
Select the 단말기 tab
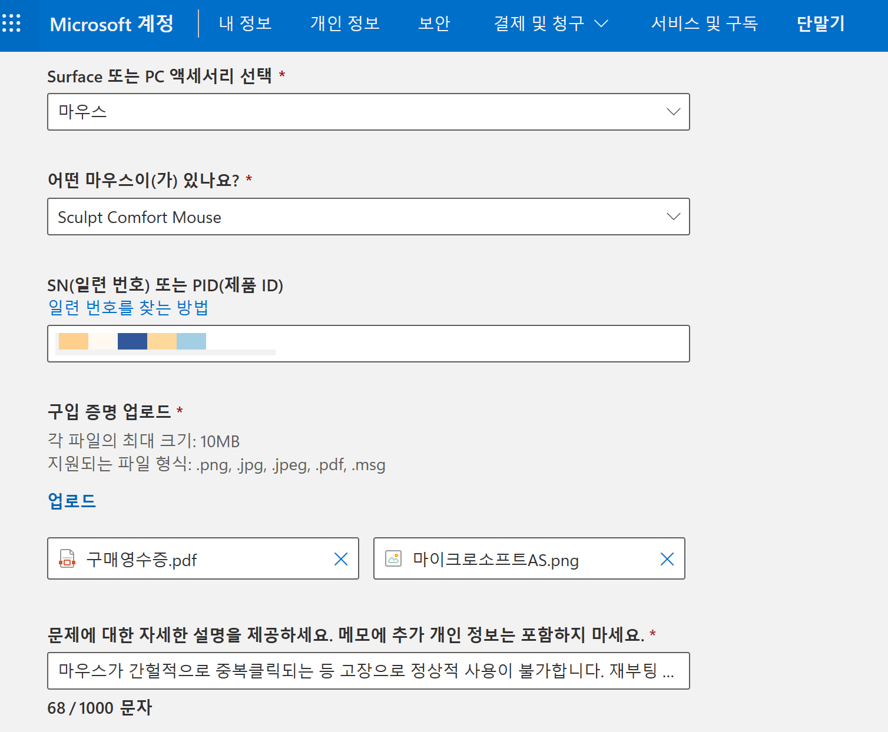point(821,24)
